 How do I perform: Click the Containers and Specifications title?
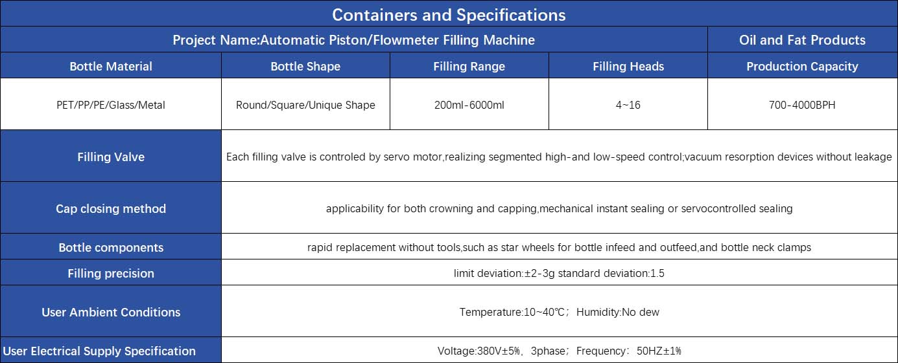449,14
